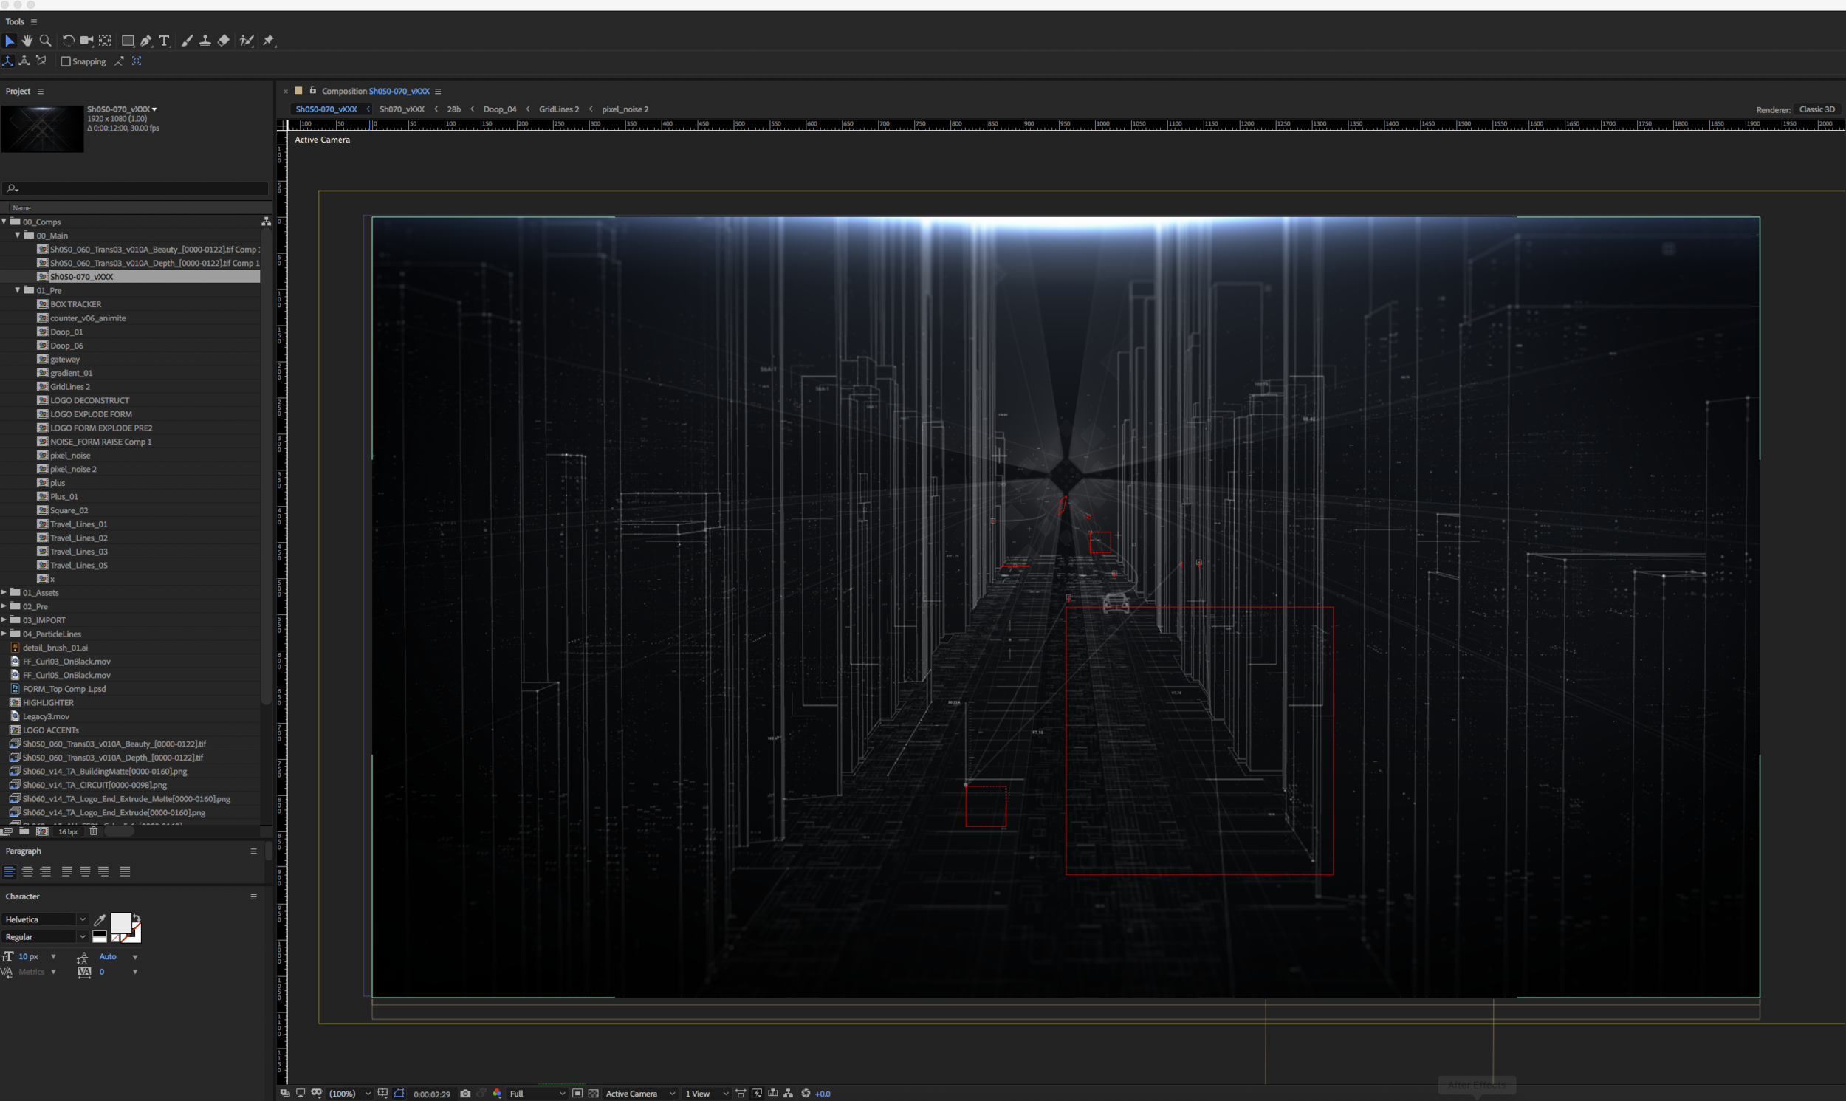Click the white fill color swatch
Screen dimensions: 1846x1101
121,923
